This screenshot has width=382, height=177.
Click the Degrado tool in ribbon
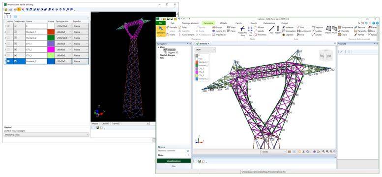click(x=288, y=35)
